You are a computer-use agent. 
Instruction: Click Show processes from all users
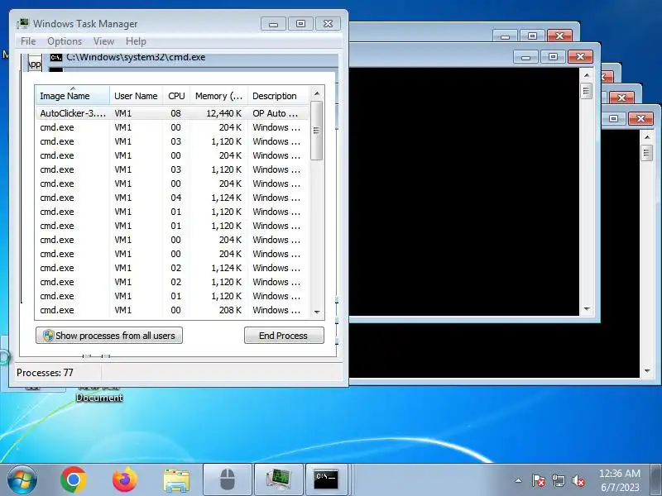pyautogui.click(x=109, y=336)
